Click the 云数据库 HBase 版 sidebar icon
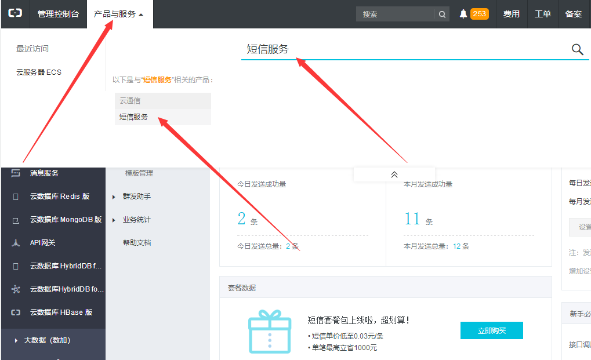The width and height of the screenshot is (591, 360). [x=16, y=312]
